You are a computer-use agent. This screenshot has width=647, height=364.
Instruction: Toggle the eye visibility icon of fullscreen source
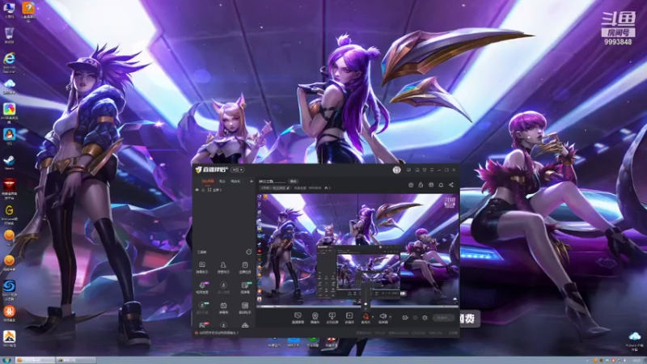coord(197,190)
